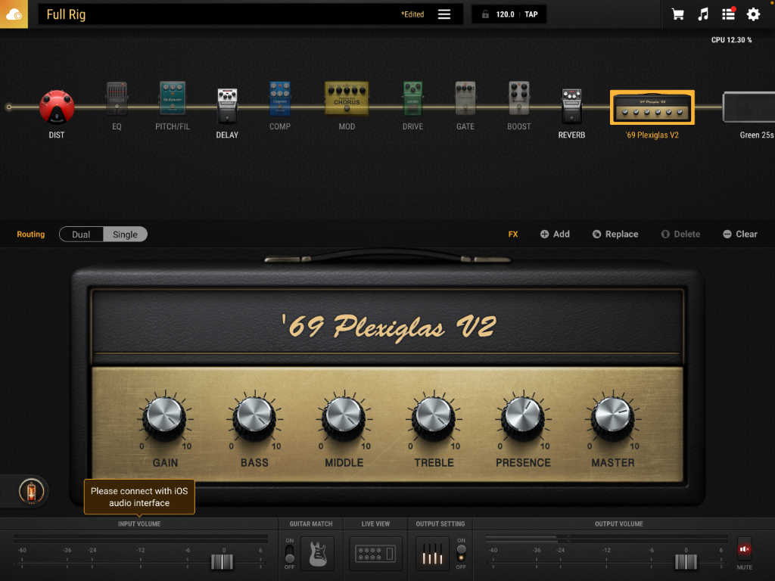This screenshot has height=581, width=775.
Task: Toggle the tempo lock icon
Action: 485,14
